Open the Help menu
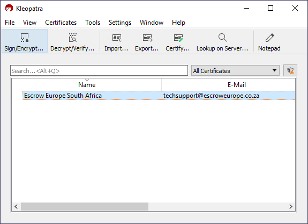This screenshot has height=224, width=308. [x=178, y=23]
